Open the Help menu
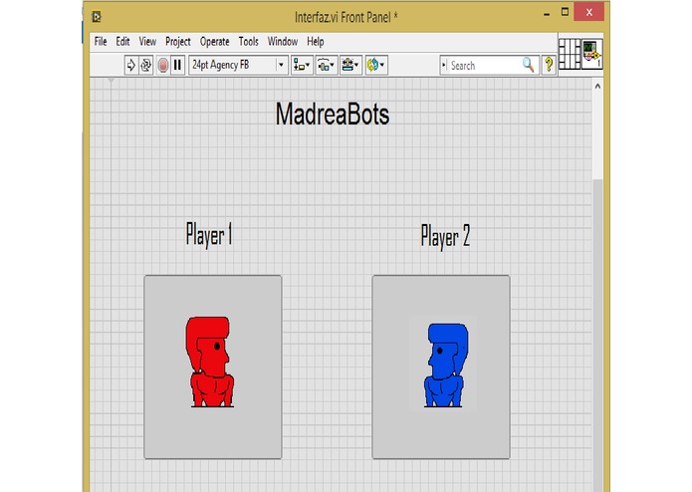The image size is (692, 492). (x=316, y=42)
